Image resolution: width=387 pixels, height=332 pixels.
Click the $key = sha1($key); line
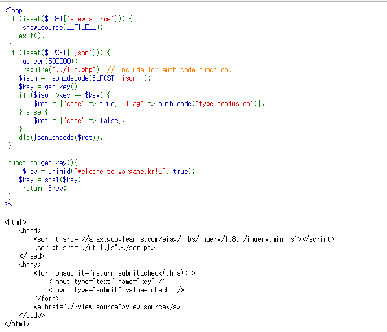coord(52,180)
